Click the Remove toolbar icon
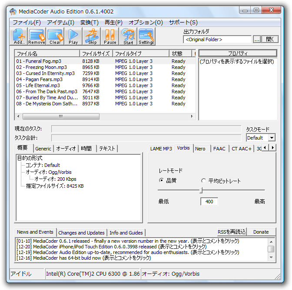Viewport: 292px width, 290px height. coord(36,36)
